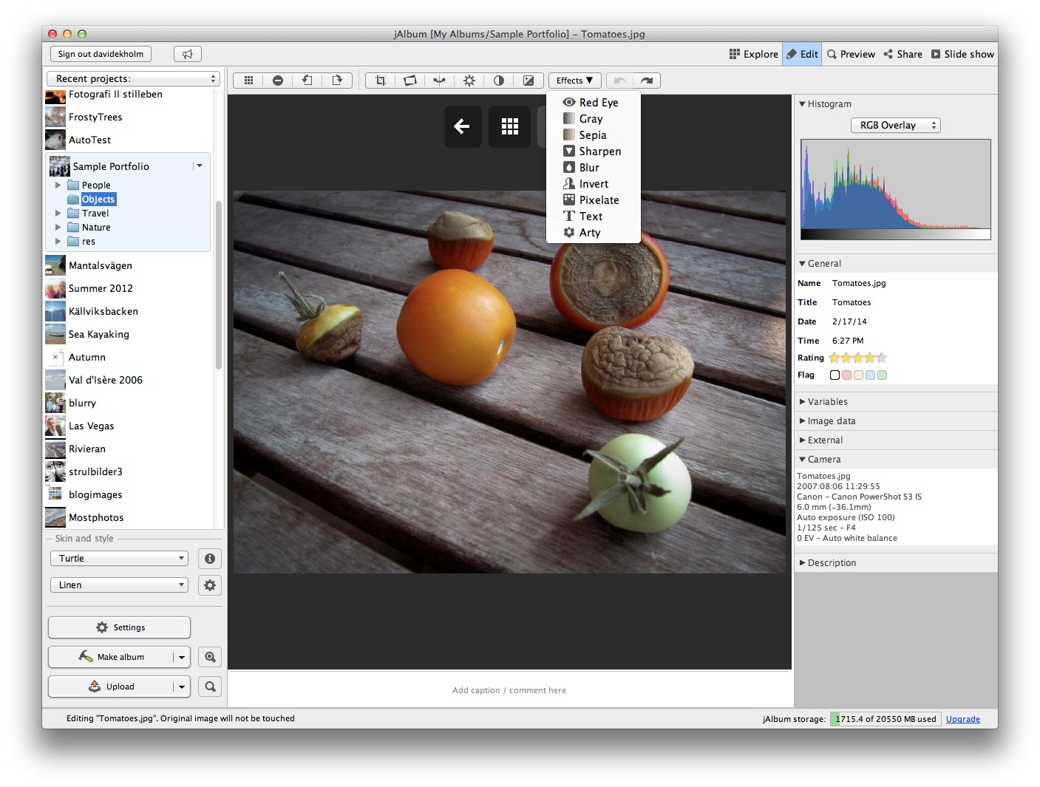Image resolution: width=1040 pixels, height=787 pixels.
Task: Open the Effects dropdown
Action: click(574, 81)
